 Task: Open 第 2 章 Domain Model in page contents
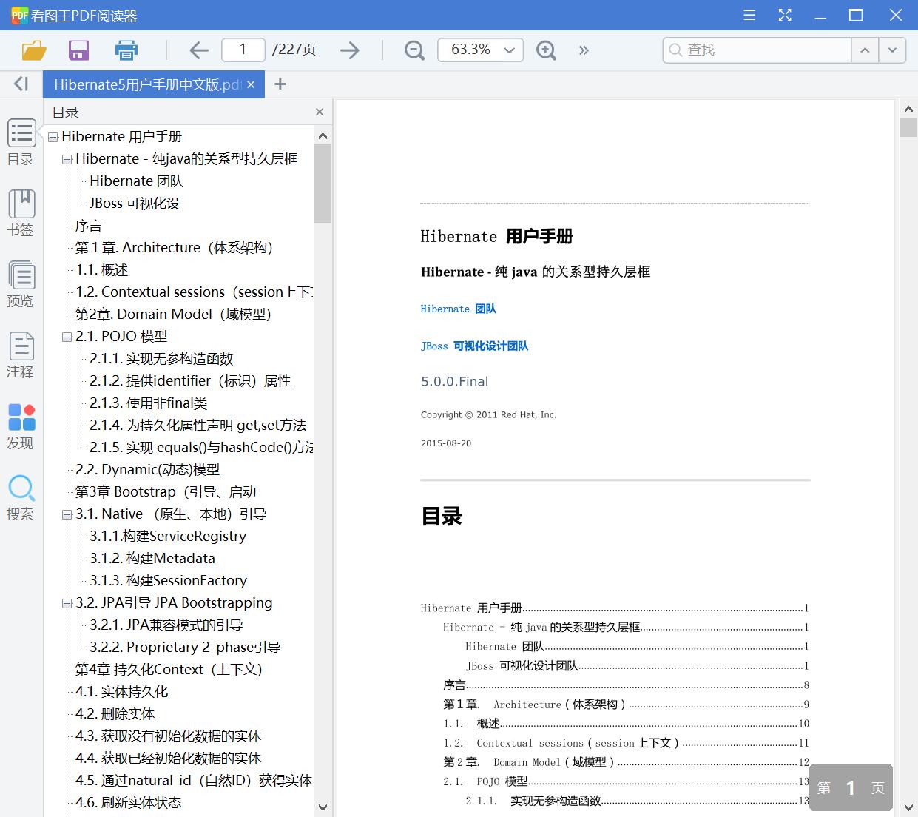click(626, 762)
